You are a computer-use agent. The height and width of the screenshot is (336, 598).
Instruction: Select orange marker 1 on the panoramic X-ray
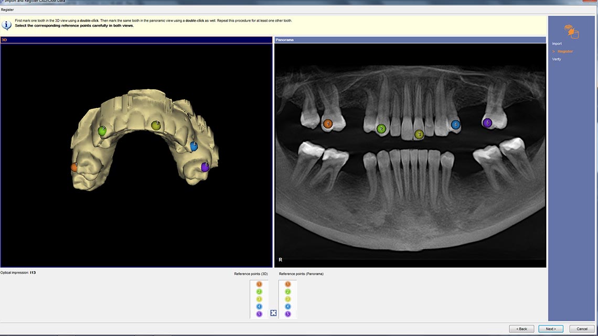pos(328,124)
